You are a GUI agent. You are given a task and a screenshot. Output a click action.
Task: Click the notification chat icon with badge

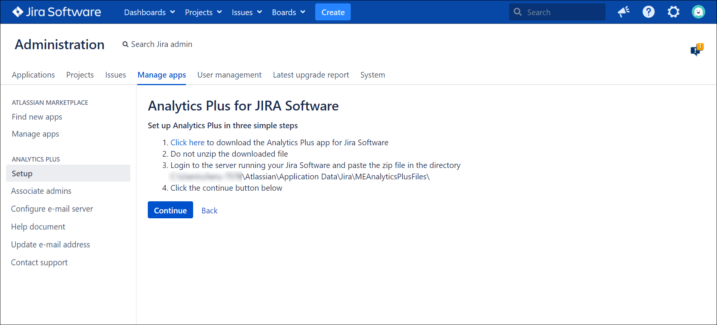click(x=696, y=50)
